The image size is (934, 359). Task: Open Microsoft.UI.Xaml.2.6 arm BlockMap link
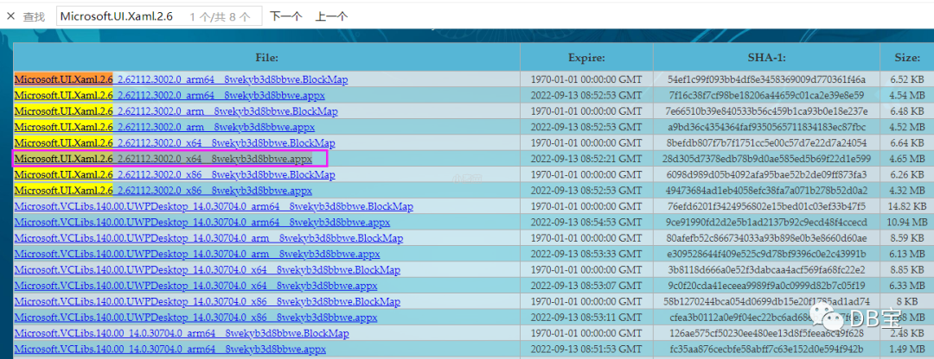pos(176,111)
